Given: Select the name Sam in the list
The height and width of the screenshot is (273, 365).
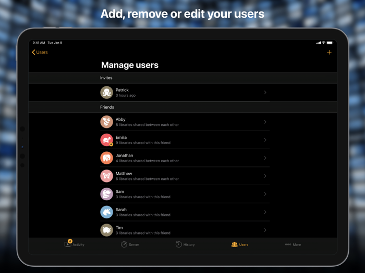Looking at the screenshot, I should click(x=119, y=191).
